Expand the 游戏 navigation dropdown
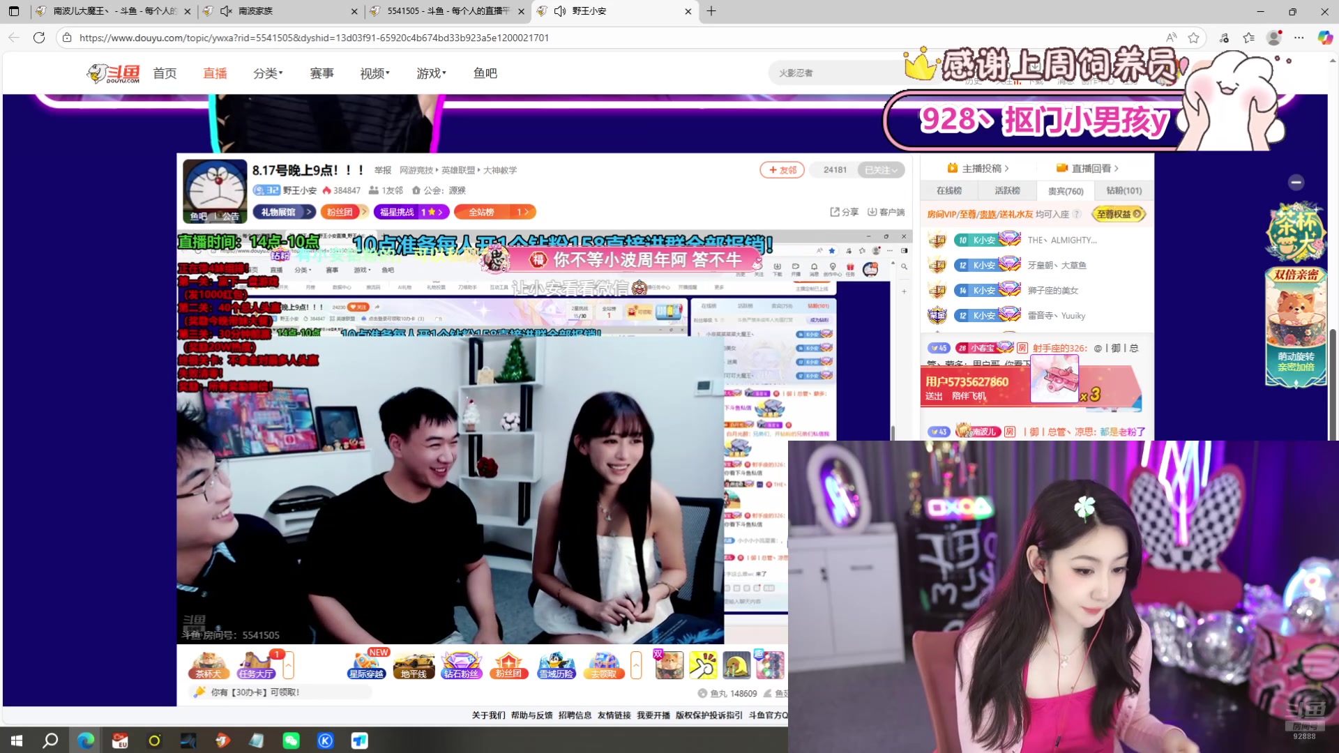The height and width of the screenshot is (753, 1339). pos(431,73)
